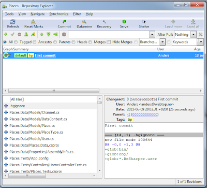Start the Serve web server tool
207x188 pixels.
(124, 22)
